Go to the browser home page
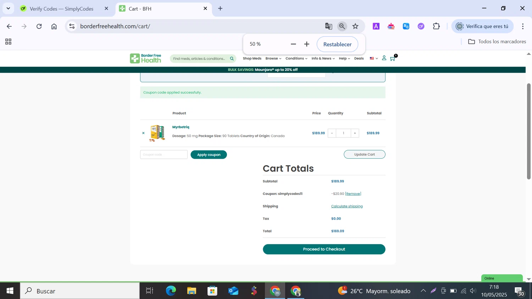The image size is (532, 299). 54,26
